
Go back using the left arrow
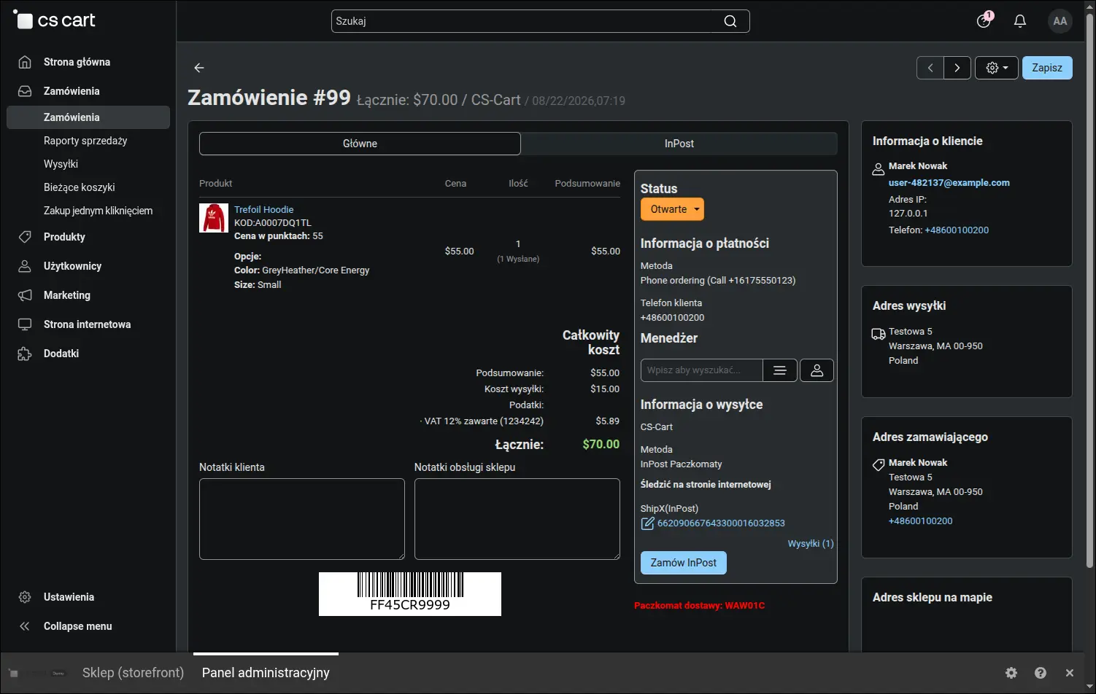point(199,68)
